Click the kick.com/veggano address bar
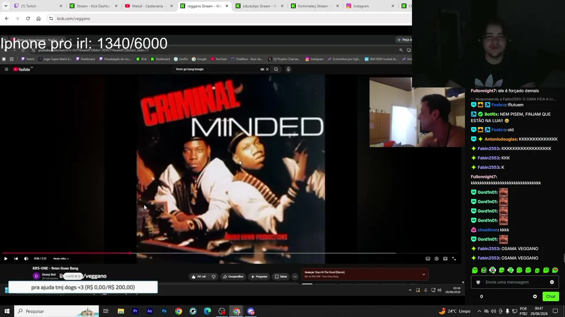Viewport: 565px width, 317px height. click(x=230, y=18)
